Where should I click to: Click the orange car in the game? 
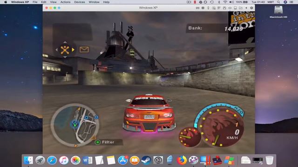(149, 113)
